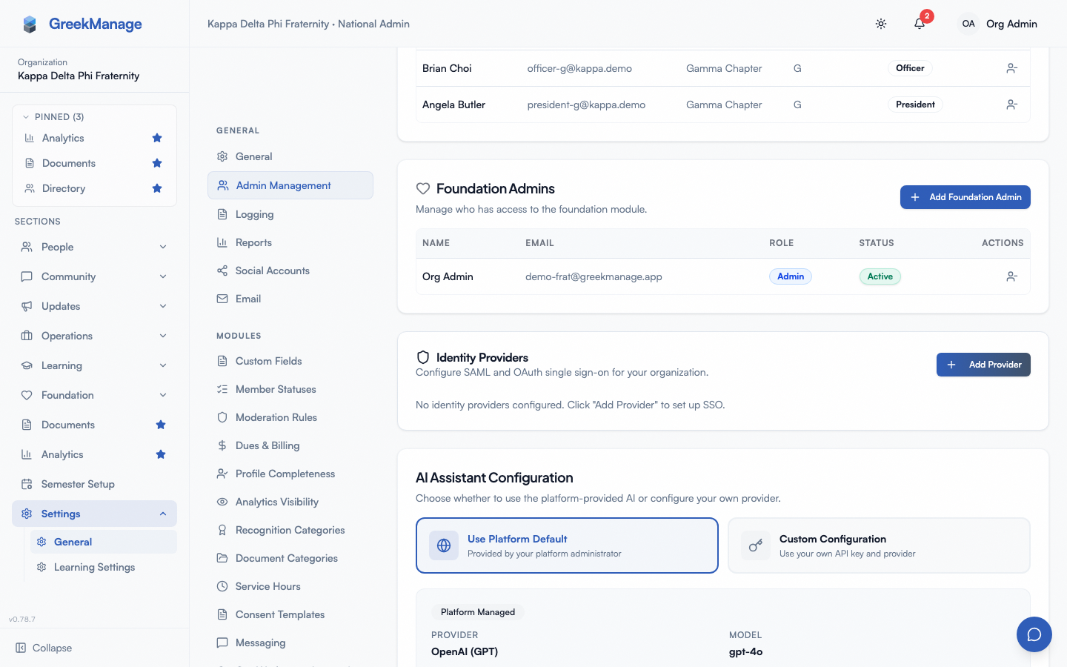The width and height of the screenshot is (1067, 667).
Task: Remove admin icon for Brian Choi
Action: click(1011, 68)
